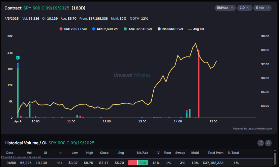Viewport: 279px width, 167px height.
Task: Sort table by % Total column
Action: pyautogui.click(x=233, y=153)
